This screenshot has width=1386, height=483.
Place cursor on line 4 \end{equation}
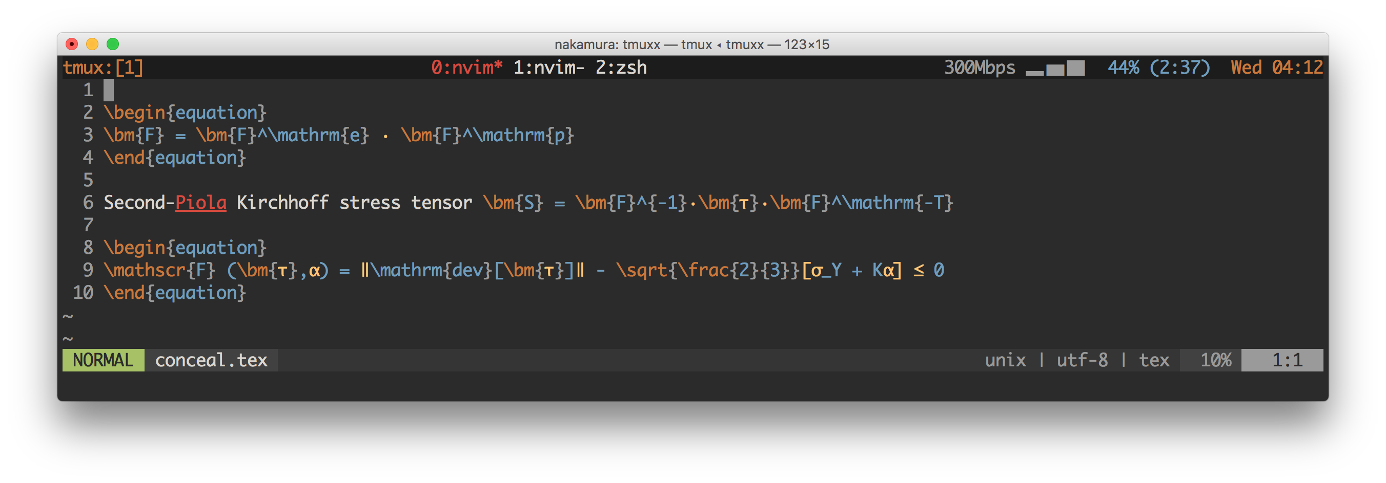pyautogui.click(x=175, y=158)
